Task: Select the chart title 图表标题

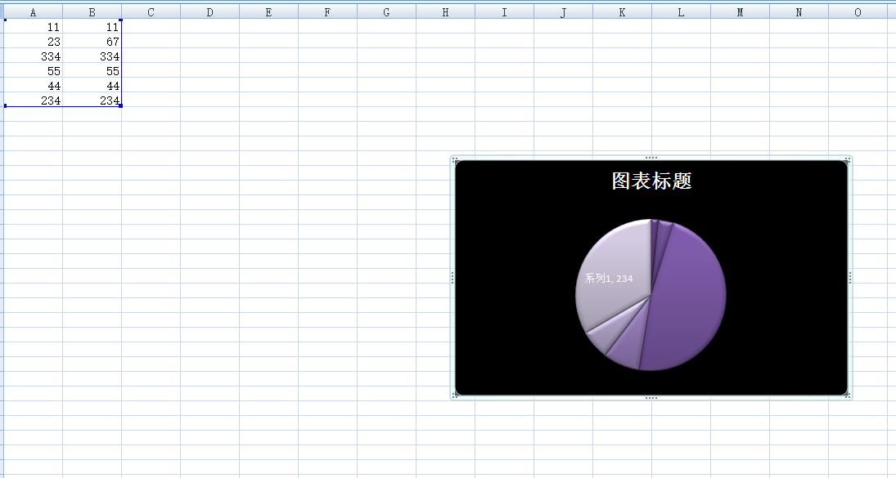Action: pyautogui.click(x=651, y=181)
